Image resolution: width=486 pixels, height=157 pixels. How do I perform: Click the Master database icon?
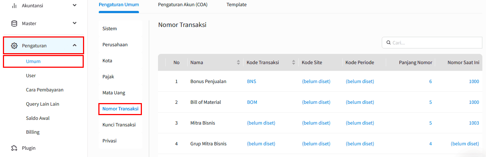pyautogui.click(x=14, y=23)
